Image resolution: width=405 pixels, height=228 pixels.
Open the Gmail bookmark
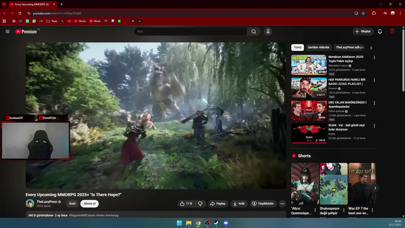coord(41,21)
